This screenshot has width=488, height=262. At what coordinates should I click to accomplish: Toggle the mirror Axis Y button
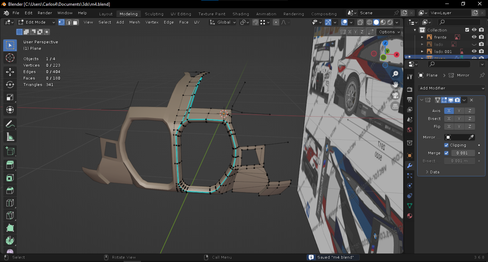[x=459, y=111]
